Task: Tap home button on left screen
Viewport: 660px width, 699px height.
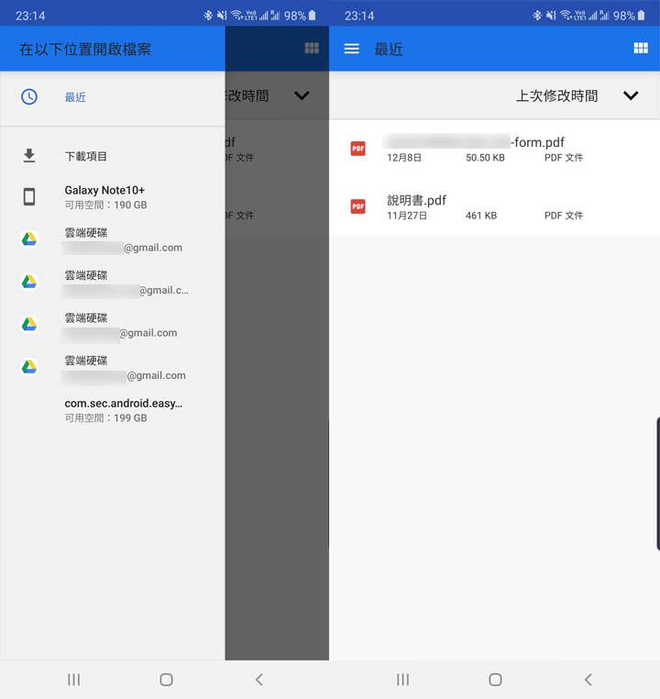Action: pyautogui.click(x=166, y=680)
